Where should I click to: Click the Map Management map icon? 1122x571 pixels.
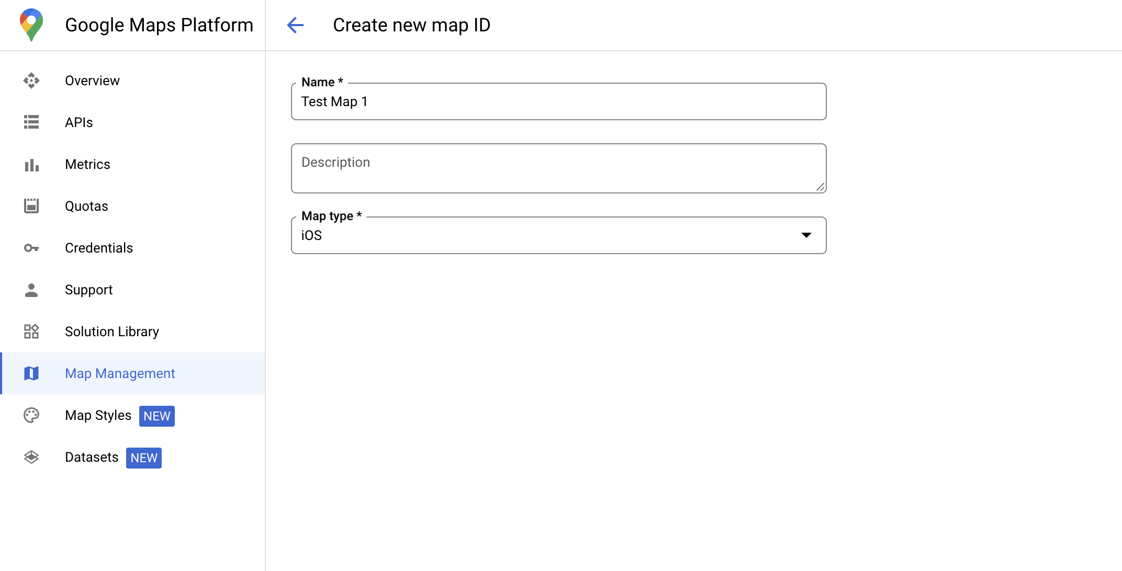click(x=32, y=374)
